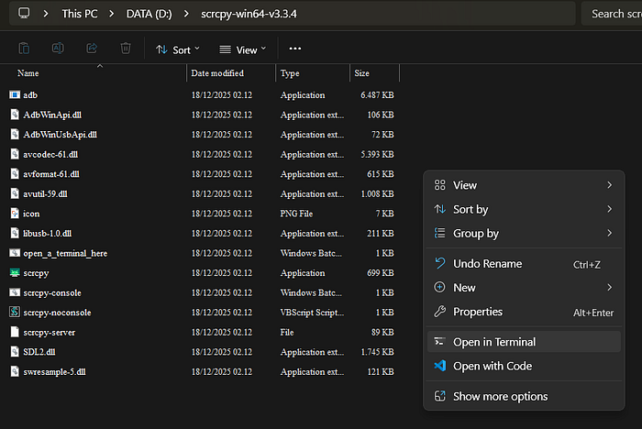Image resolution: width=642 pixels, height=429 pixels.
Task: Choose Sort by in the context menu
Action: (x=524, y=209)
